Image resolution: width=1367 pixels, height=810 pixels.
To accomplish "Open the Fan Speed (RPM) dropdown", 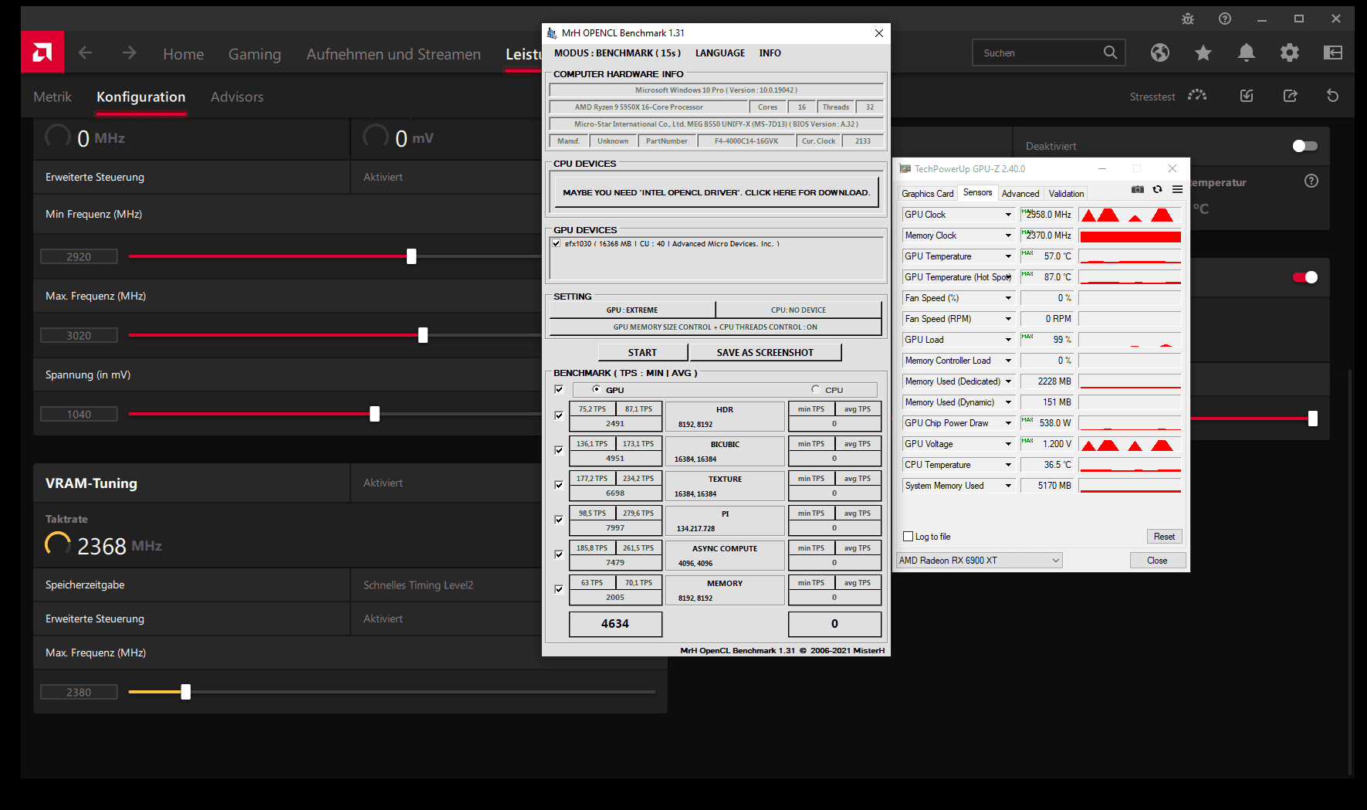I will click(x=1008, y=319).
